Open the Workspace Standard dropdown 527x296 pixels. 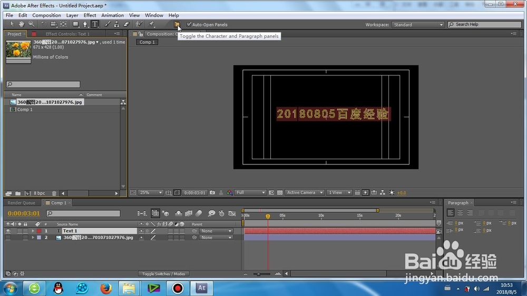pyautogui.click(x=418, y=25)
